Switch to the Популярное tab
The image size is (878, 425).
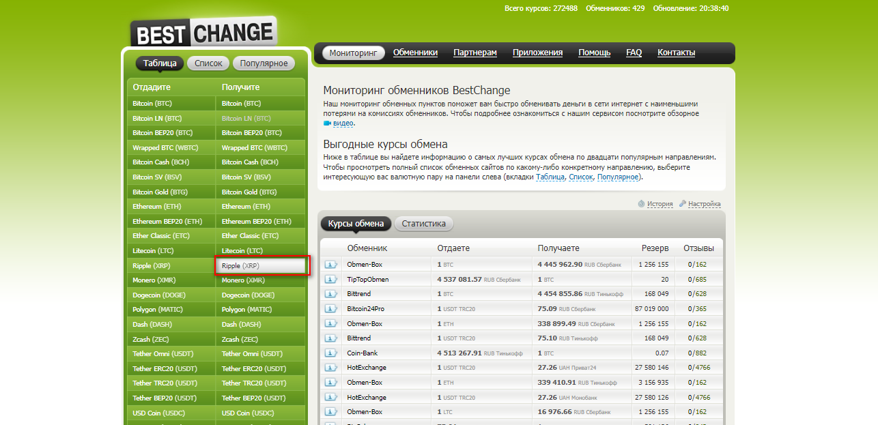click(264, 63)
